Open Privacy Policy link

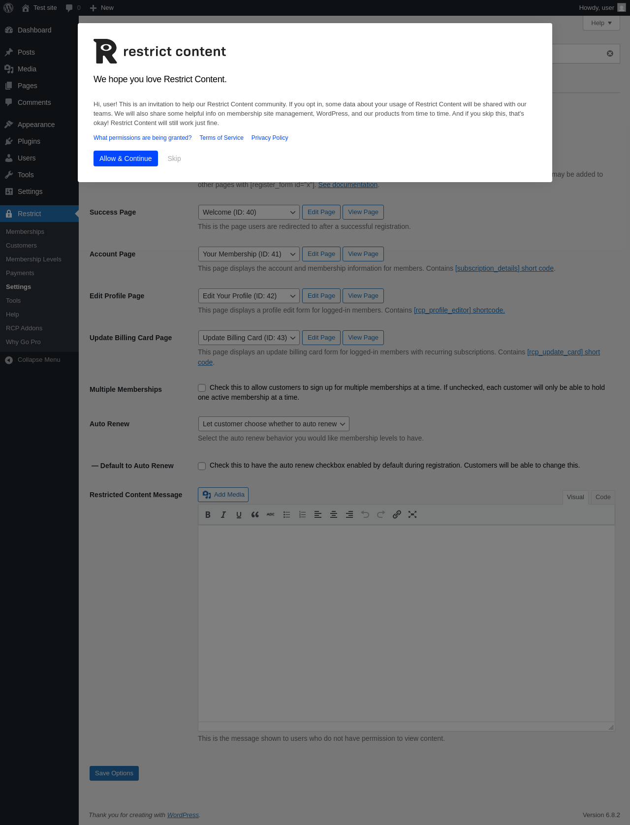click(270, 138)
